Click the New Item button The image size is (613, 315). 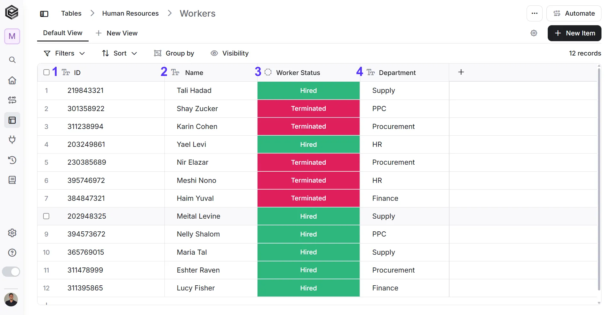click(x=574, y=33)
